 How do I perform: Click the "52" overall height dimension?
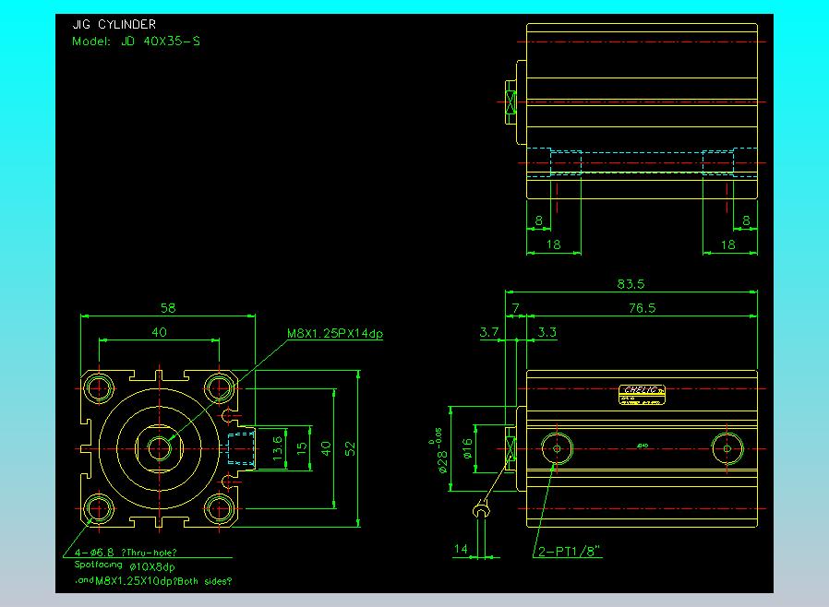351,448
